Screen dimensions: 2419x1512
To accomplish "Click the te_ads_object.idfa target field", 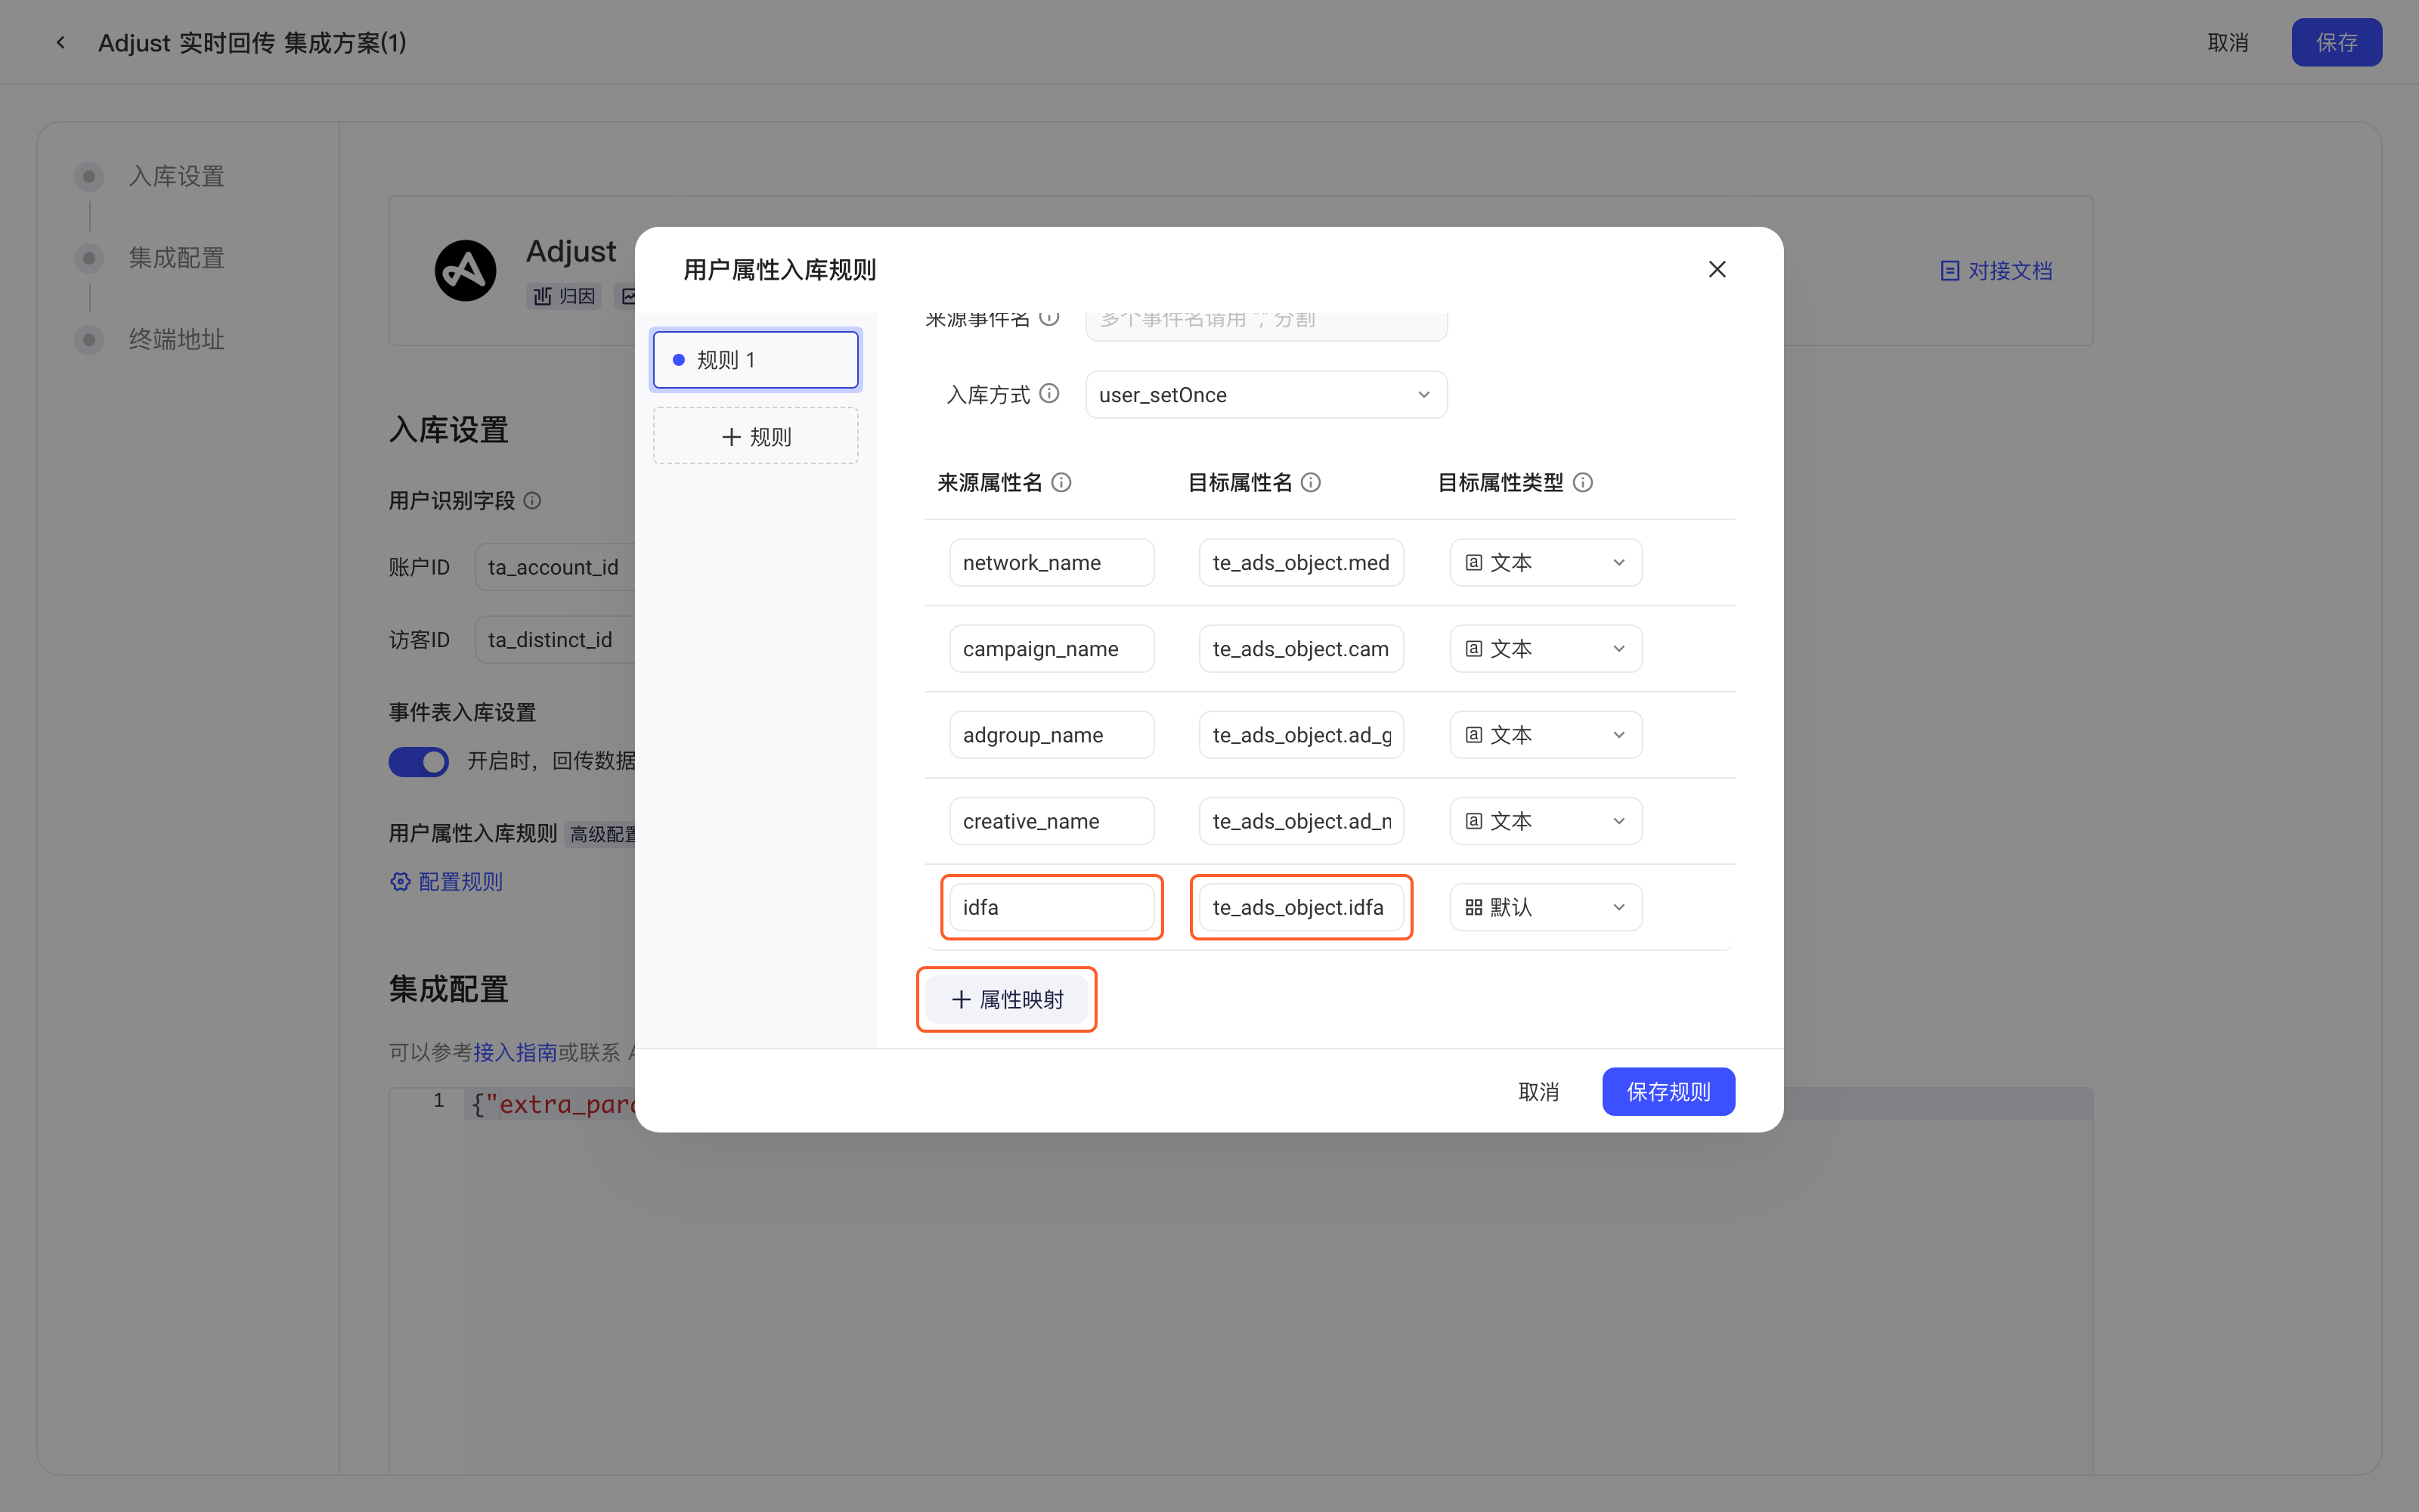I will (1300, 906).
